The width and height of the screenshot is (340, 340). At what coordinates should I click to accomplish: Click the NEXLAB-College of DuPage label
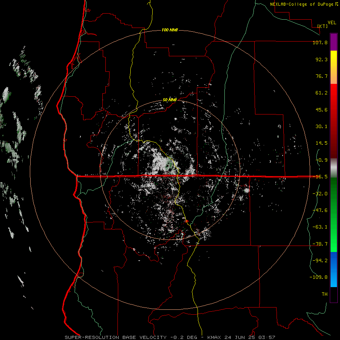tap(304, 4)
